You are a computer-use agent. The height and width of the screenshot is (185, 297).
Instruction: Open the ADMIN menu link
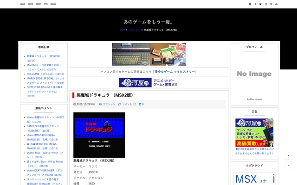click(53, 4)
